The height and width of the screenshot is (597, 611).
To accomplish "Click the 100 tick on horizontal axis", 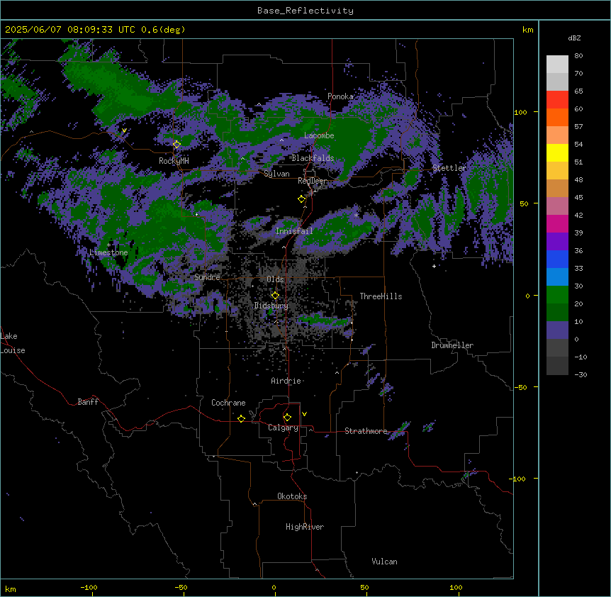I will coord(456,587).
